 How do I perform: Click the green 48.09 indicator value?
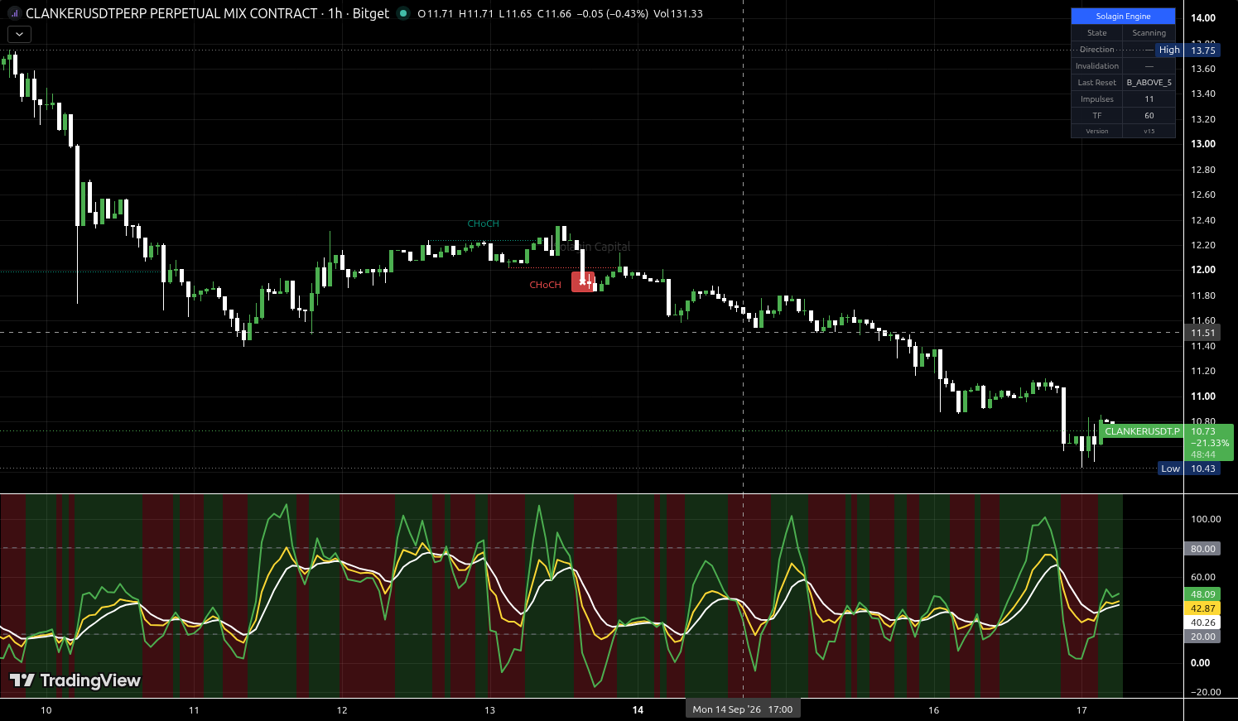pyautogui.click(x=1202, y=594)
